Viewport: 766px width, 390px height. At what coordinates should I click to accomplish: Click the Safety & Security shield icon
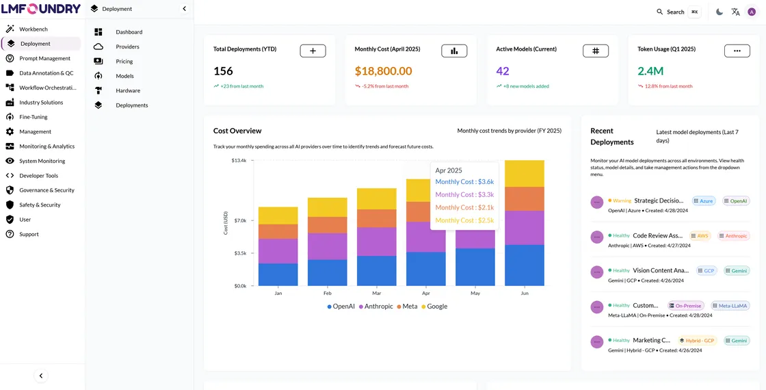[x=10, y=205]
